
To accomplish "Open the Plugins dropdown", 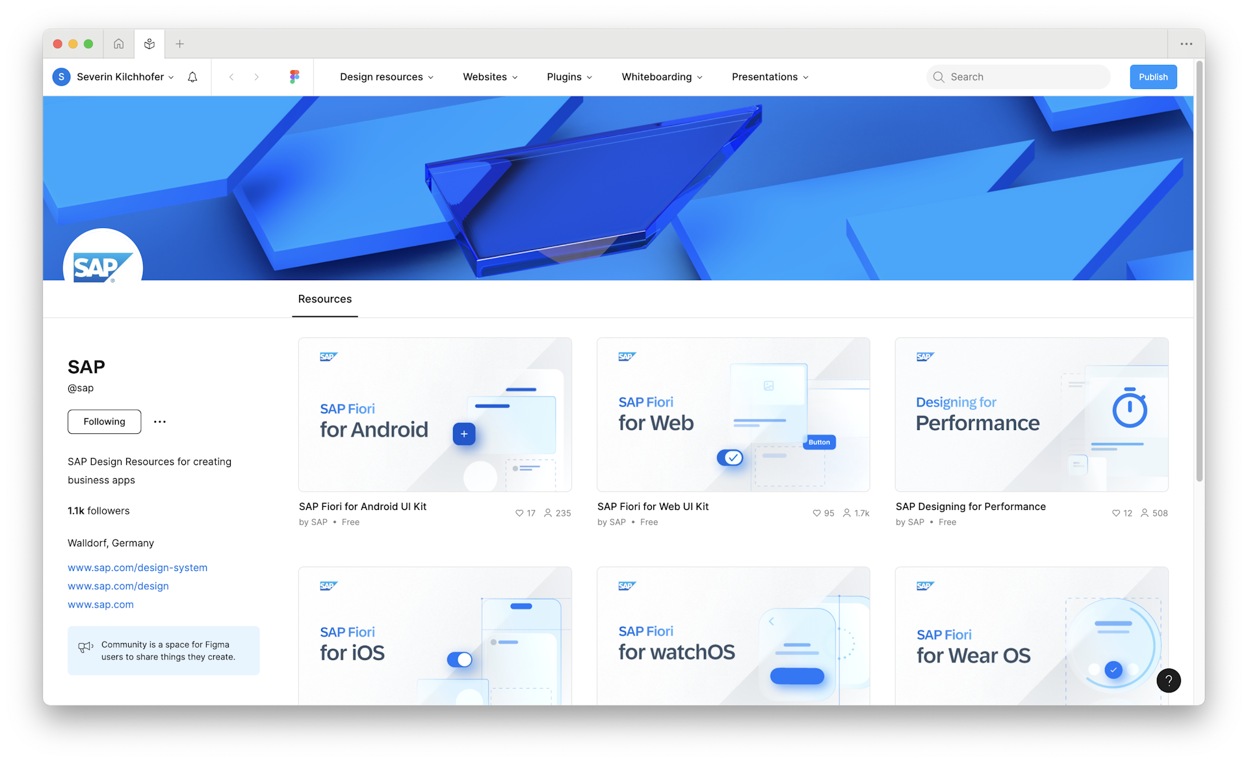I will pos(569,77).
